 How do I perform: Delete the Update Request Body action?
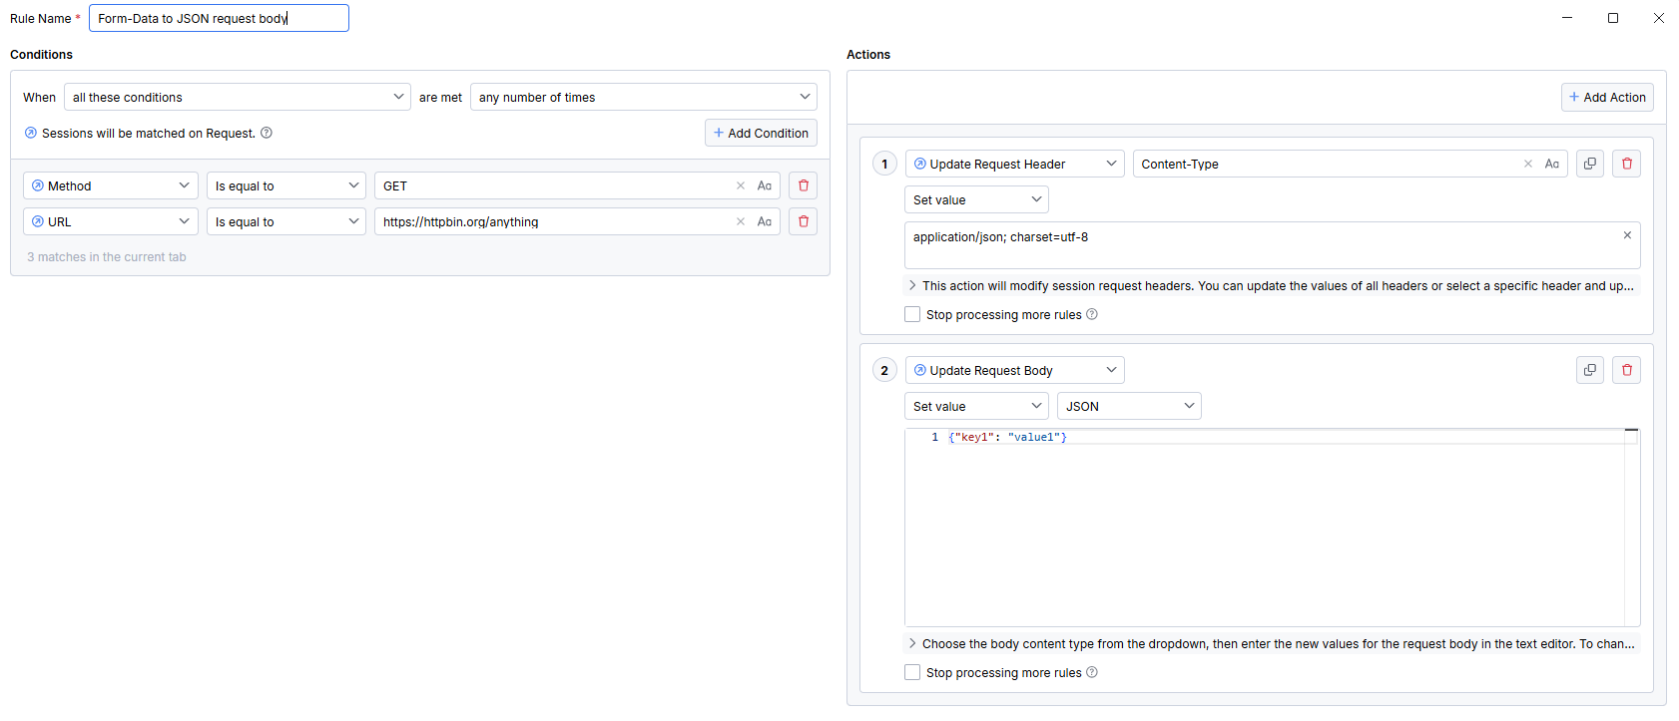[1627, 370]
